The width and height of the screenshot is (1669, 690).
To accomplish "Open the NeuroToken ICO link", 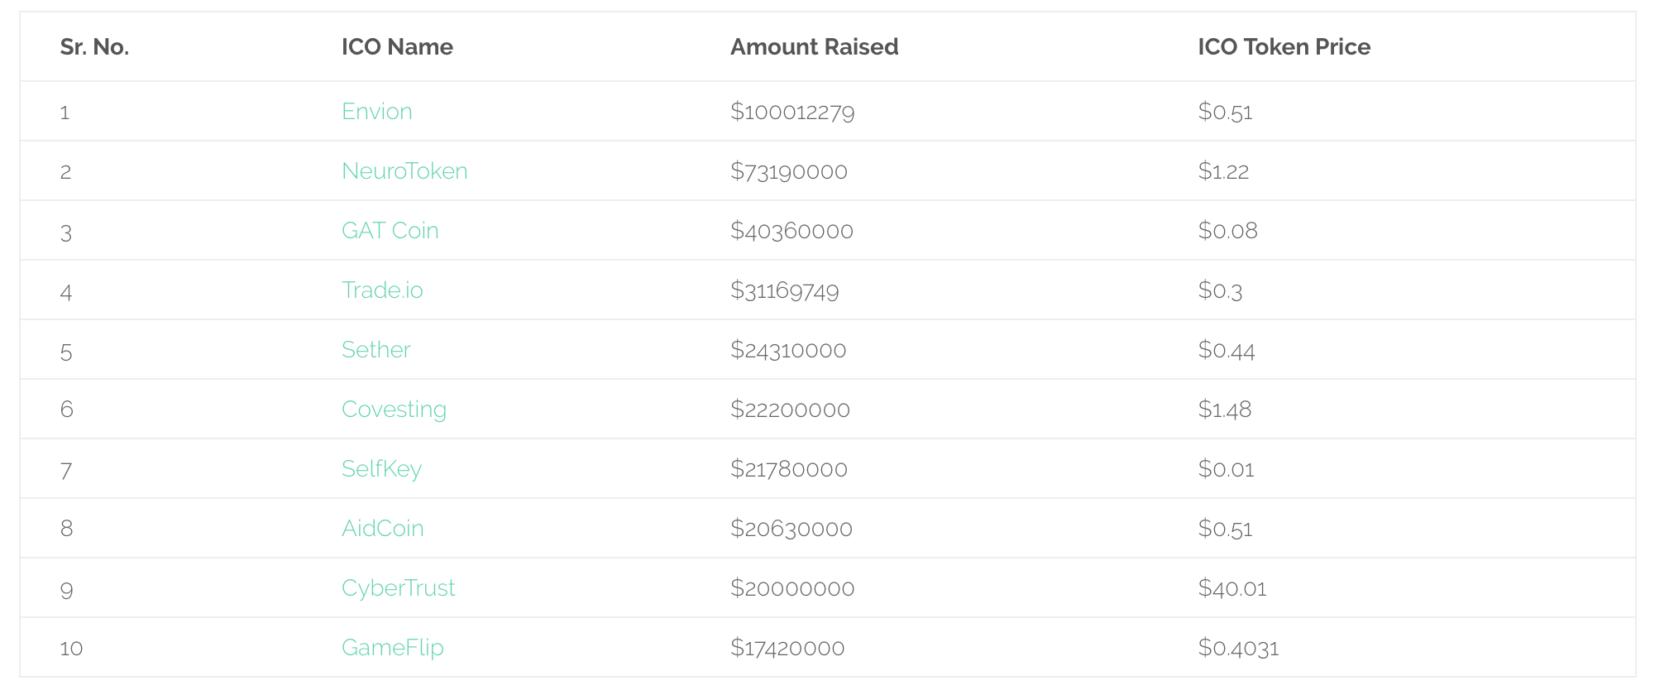I will coord(404,171).
